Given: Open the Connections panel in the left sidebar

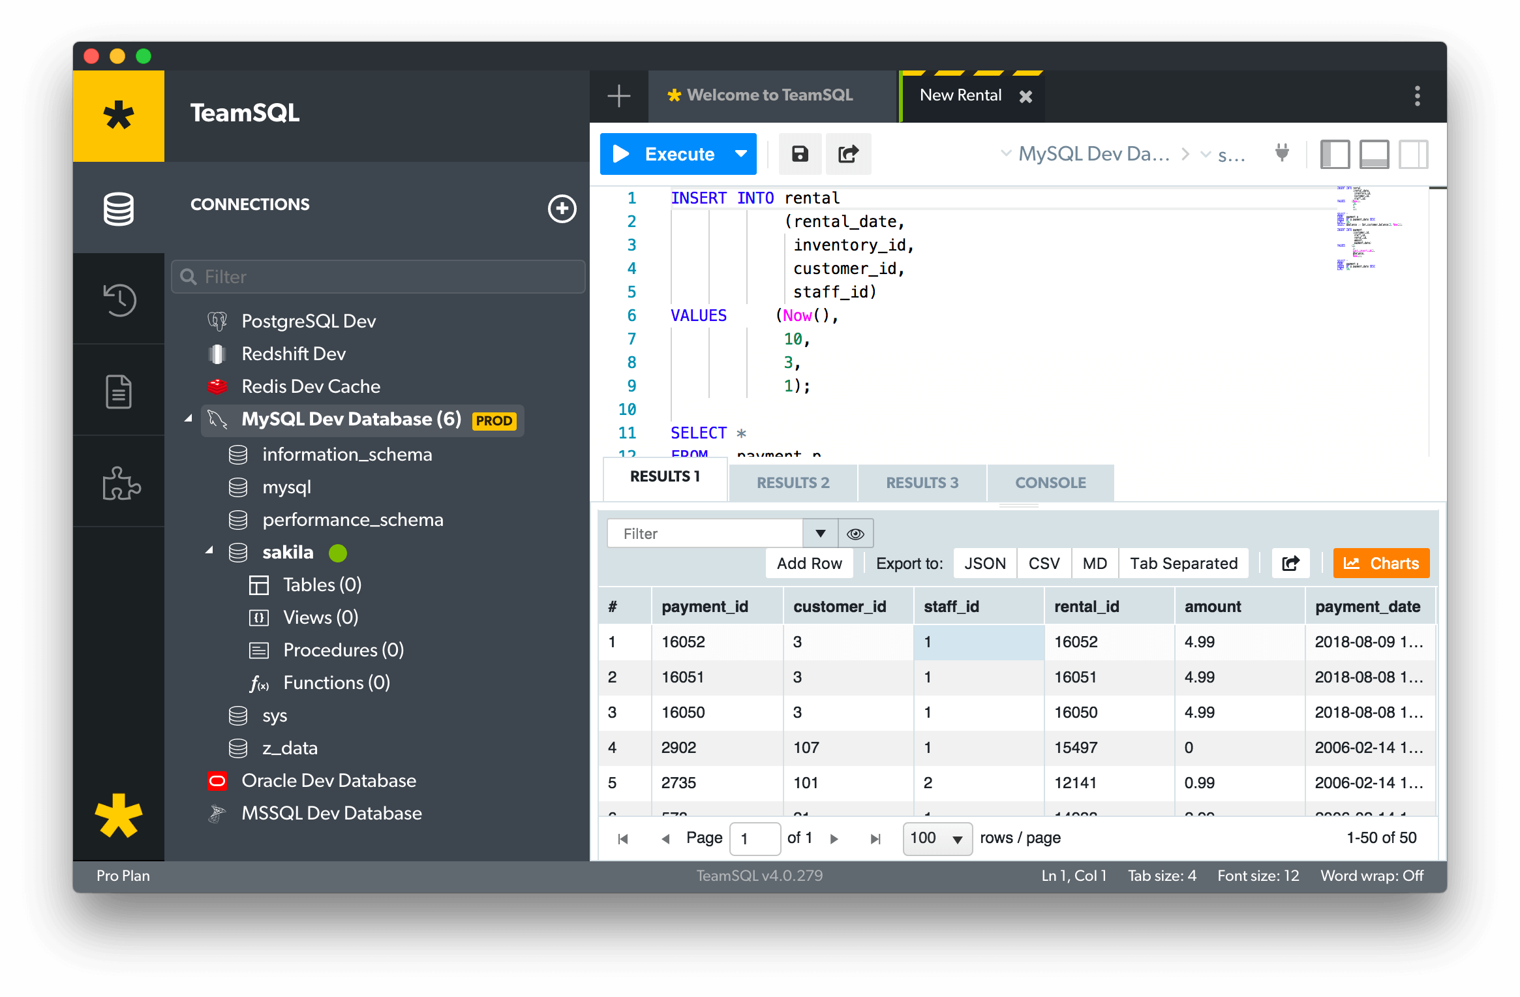Looking at the screenshot, I should [x=119, y=209].
